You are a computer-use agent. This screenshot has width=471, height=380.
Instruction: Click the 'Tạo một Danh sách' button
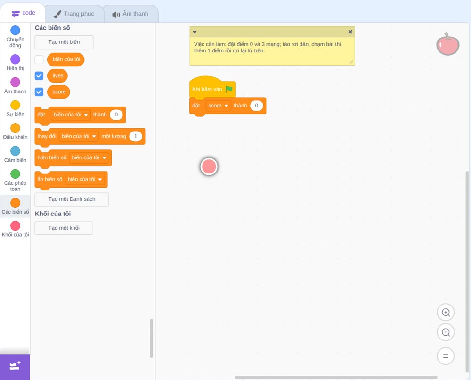point(72,199)
